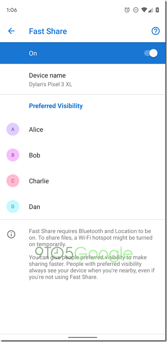Select Alice in preferred visibility list

[82, 129]
